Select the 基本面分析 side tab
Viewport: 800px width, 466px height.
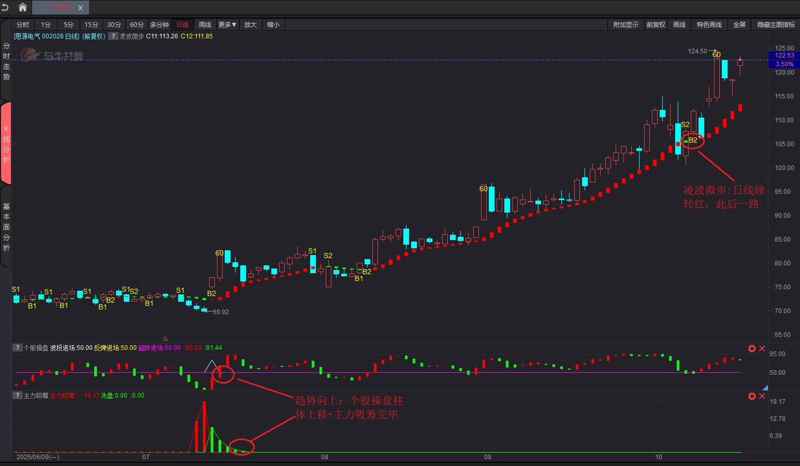coord(6,227)
